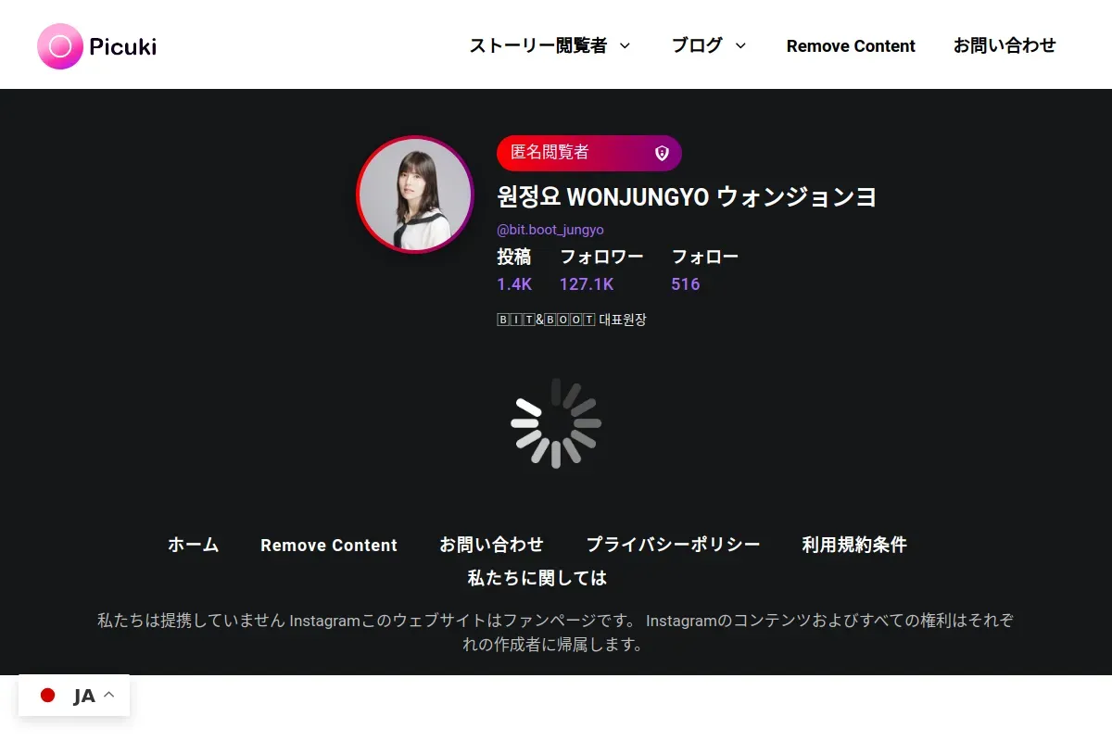The height and width of the screenshot is (741, 1112).
Task: Click the 1.4K posts count
Action: tap(514, 284)
